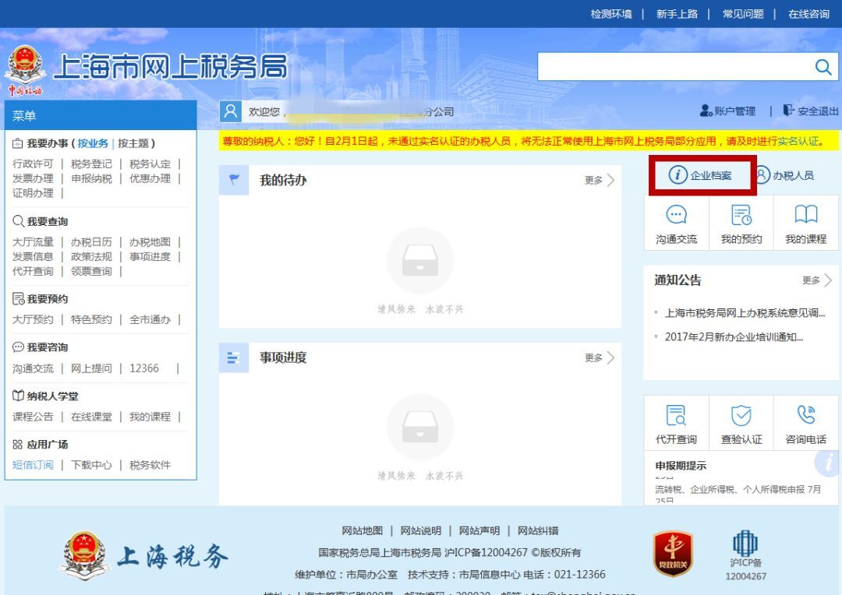The width and height of the screenshot is (842, 595).
Task: Open 领票查询 link
Action: (91, 271)
